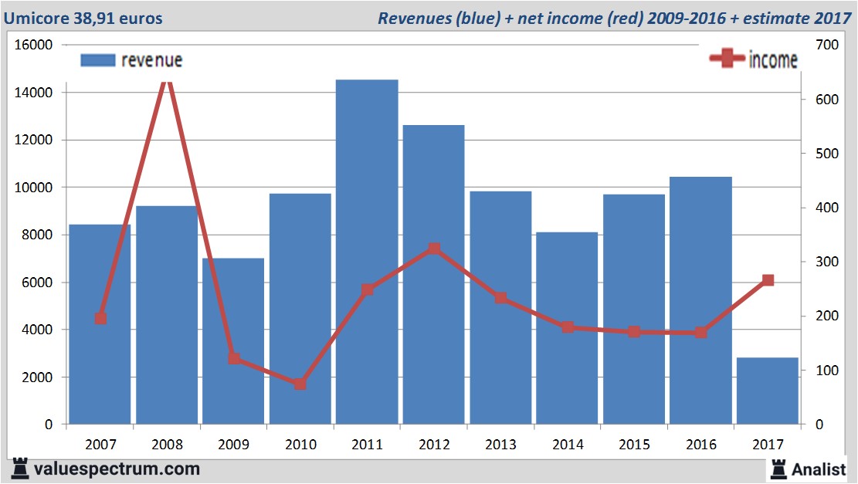Select the 2009 revenue bar
The image size is (858, 484).
coord(234,340)
